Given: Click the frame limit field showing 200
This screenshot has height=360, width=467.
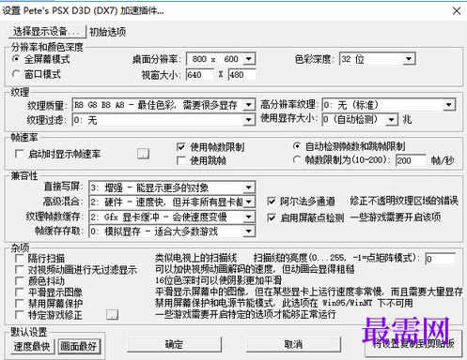Looking at the screenshot, I should click(411, 160).
